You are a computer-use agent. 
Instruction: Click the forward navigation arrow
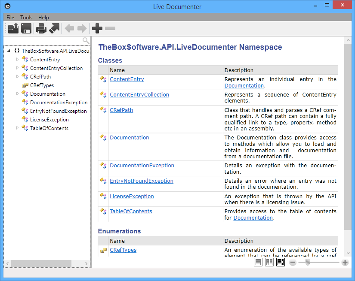tap(82, 28)
